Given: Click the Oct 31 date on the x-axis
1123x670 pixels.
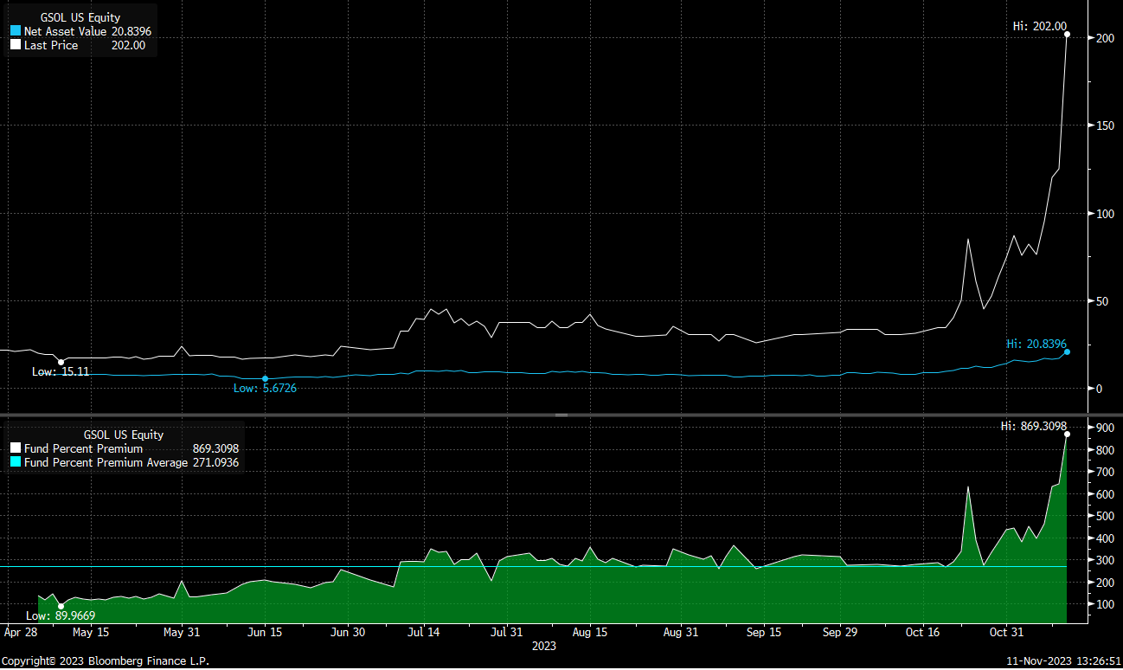Looking at the screenshot, I should [1005, 632].
